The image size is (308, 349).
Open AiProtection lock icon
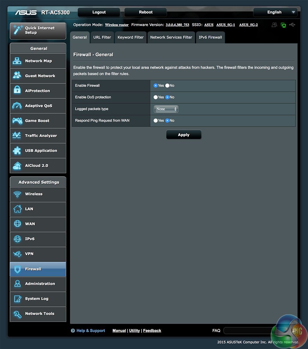click(17, 90)
